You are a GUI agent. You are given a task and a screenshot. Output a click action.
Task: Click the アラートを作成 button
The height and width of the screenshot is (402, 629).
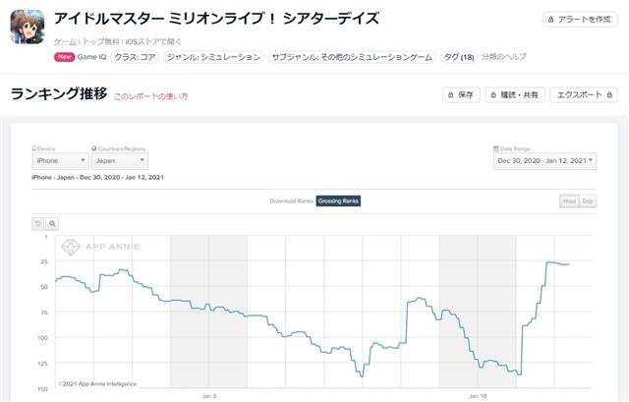pyautogui.click(x=580, y=20)
